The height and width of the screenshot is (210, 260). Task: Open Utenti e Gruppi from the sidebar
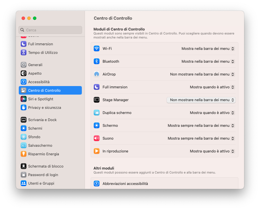pos(50,184)
